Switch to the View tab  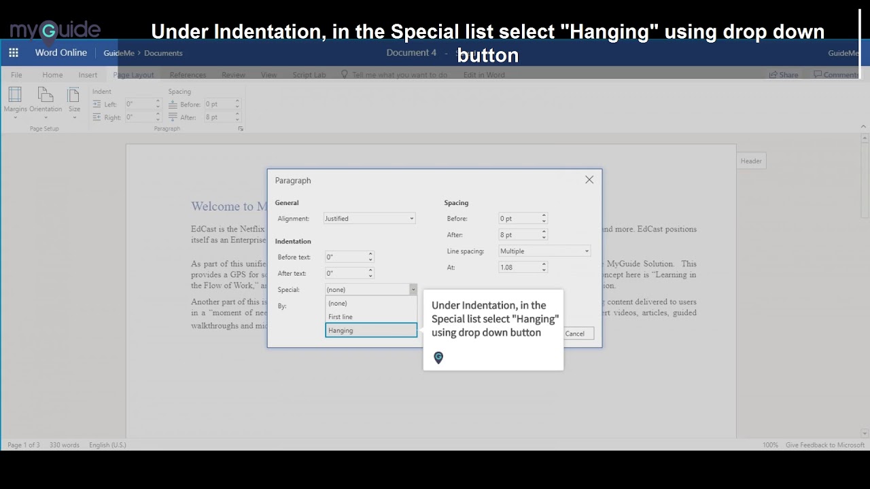tap(268, 75)
